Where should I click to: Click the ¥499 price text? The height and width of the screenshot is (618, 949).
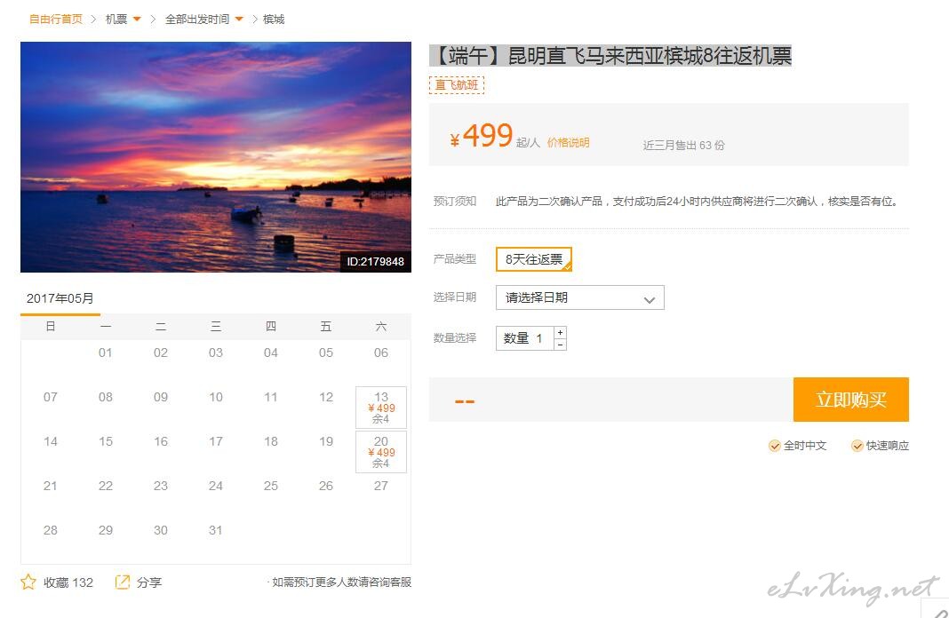pos(481,136)
